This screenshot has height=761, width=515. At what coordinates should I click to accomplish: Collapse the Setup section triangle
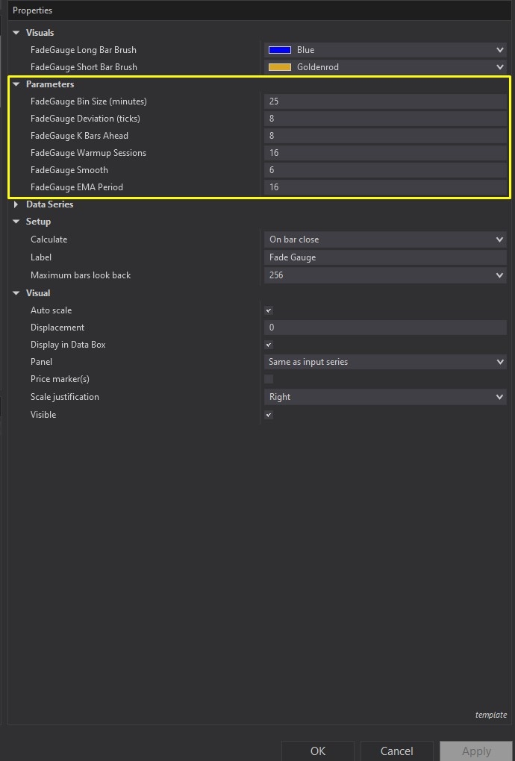point(16,222)
